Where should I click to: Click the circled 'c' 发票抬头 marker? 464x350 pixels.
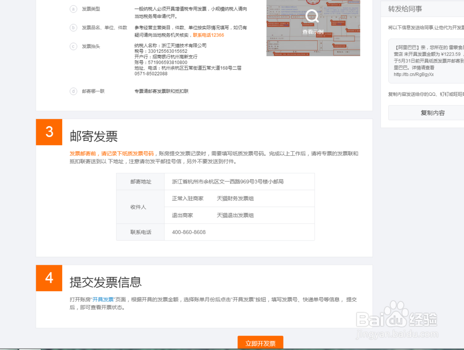tap(73, 46)
